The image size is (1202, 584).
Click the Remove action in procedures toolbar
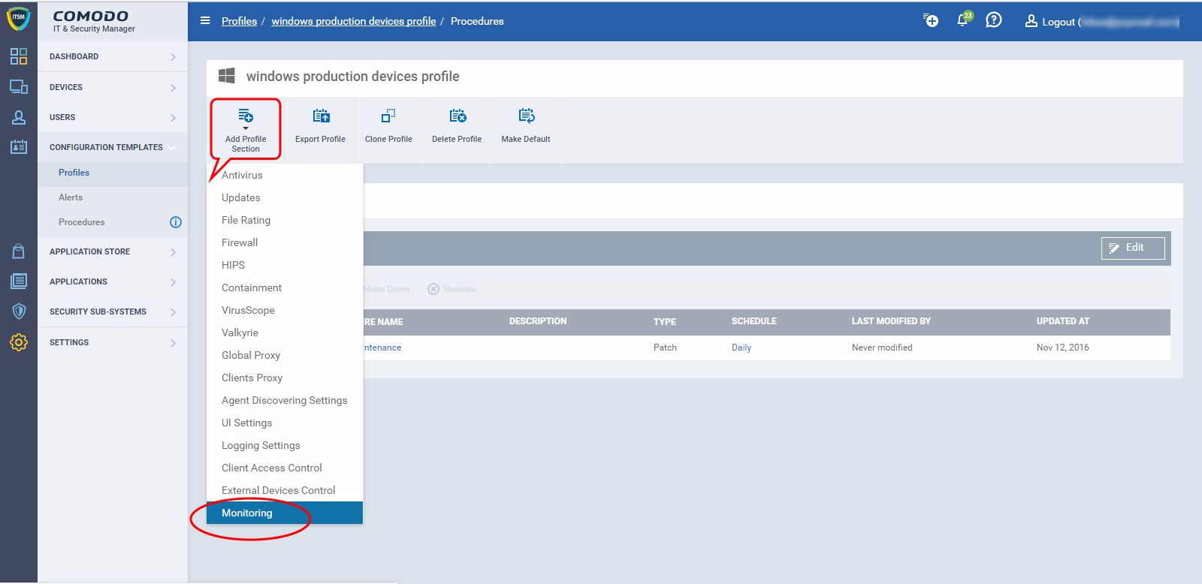[x=452, y=289]
